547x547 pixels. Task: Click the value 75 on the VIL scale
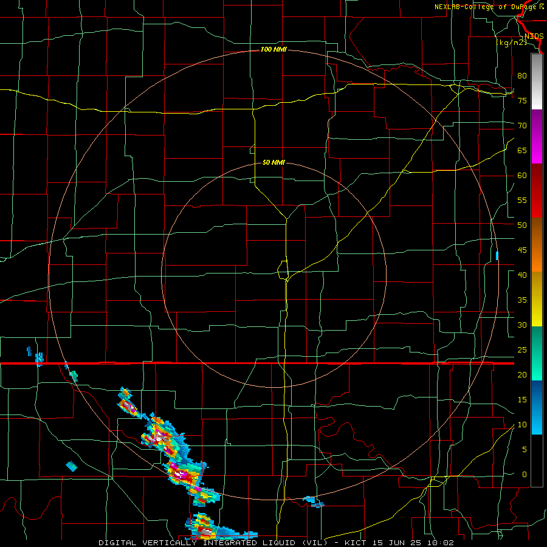(522, 100)
